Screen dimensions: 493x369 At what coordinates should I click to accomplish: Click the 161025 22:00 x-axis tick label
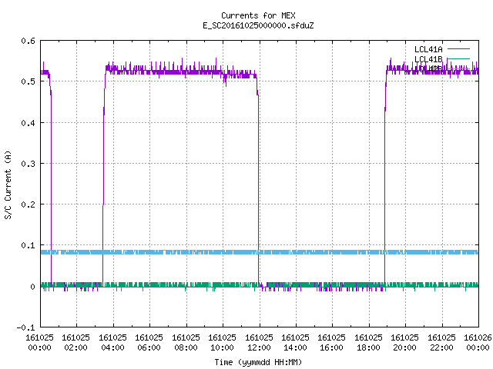(441, 342)
